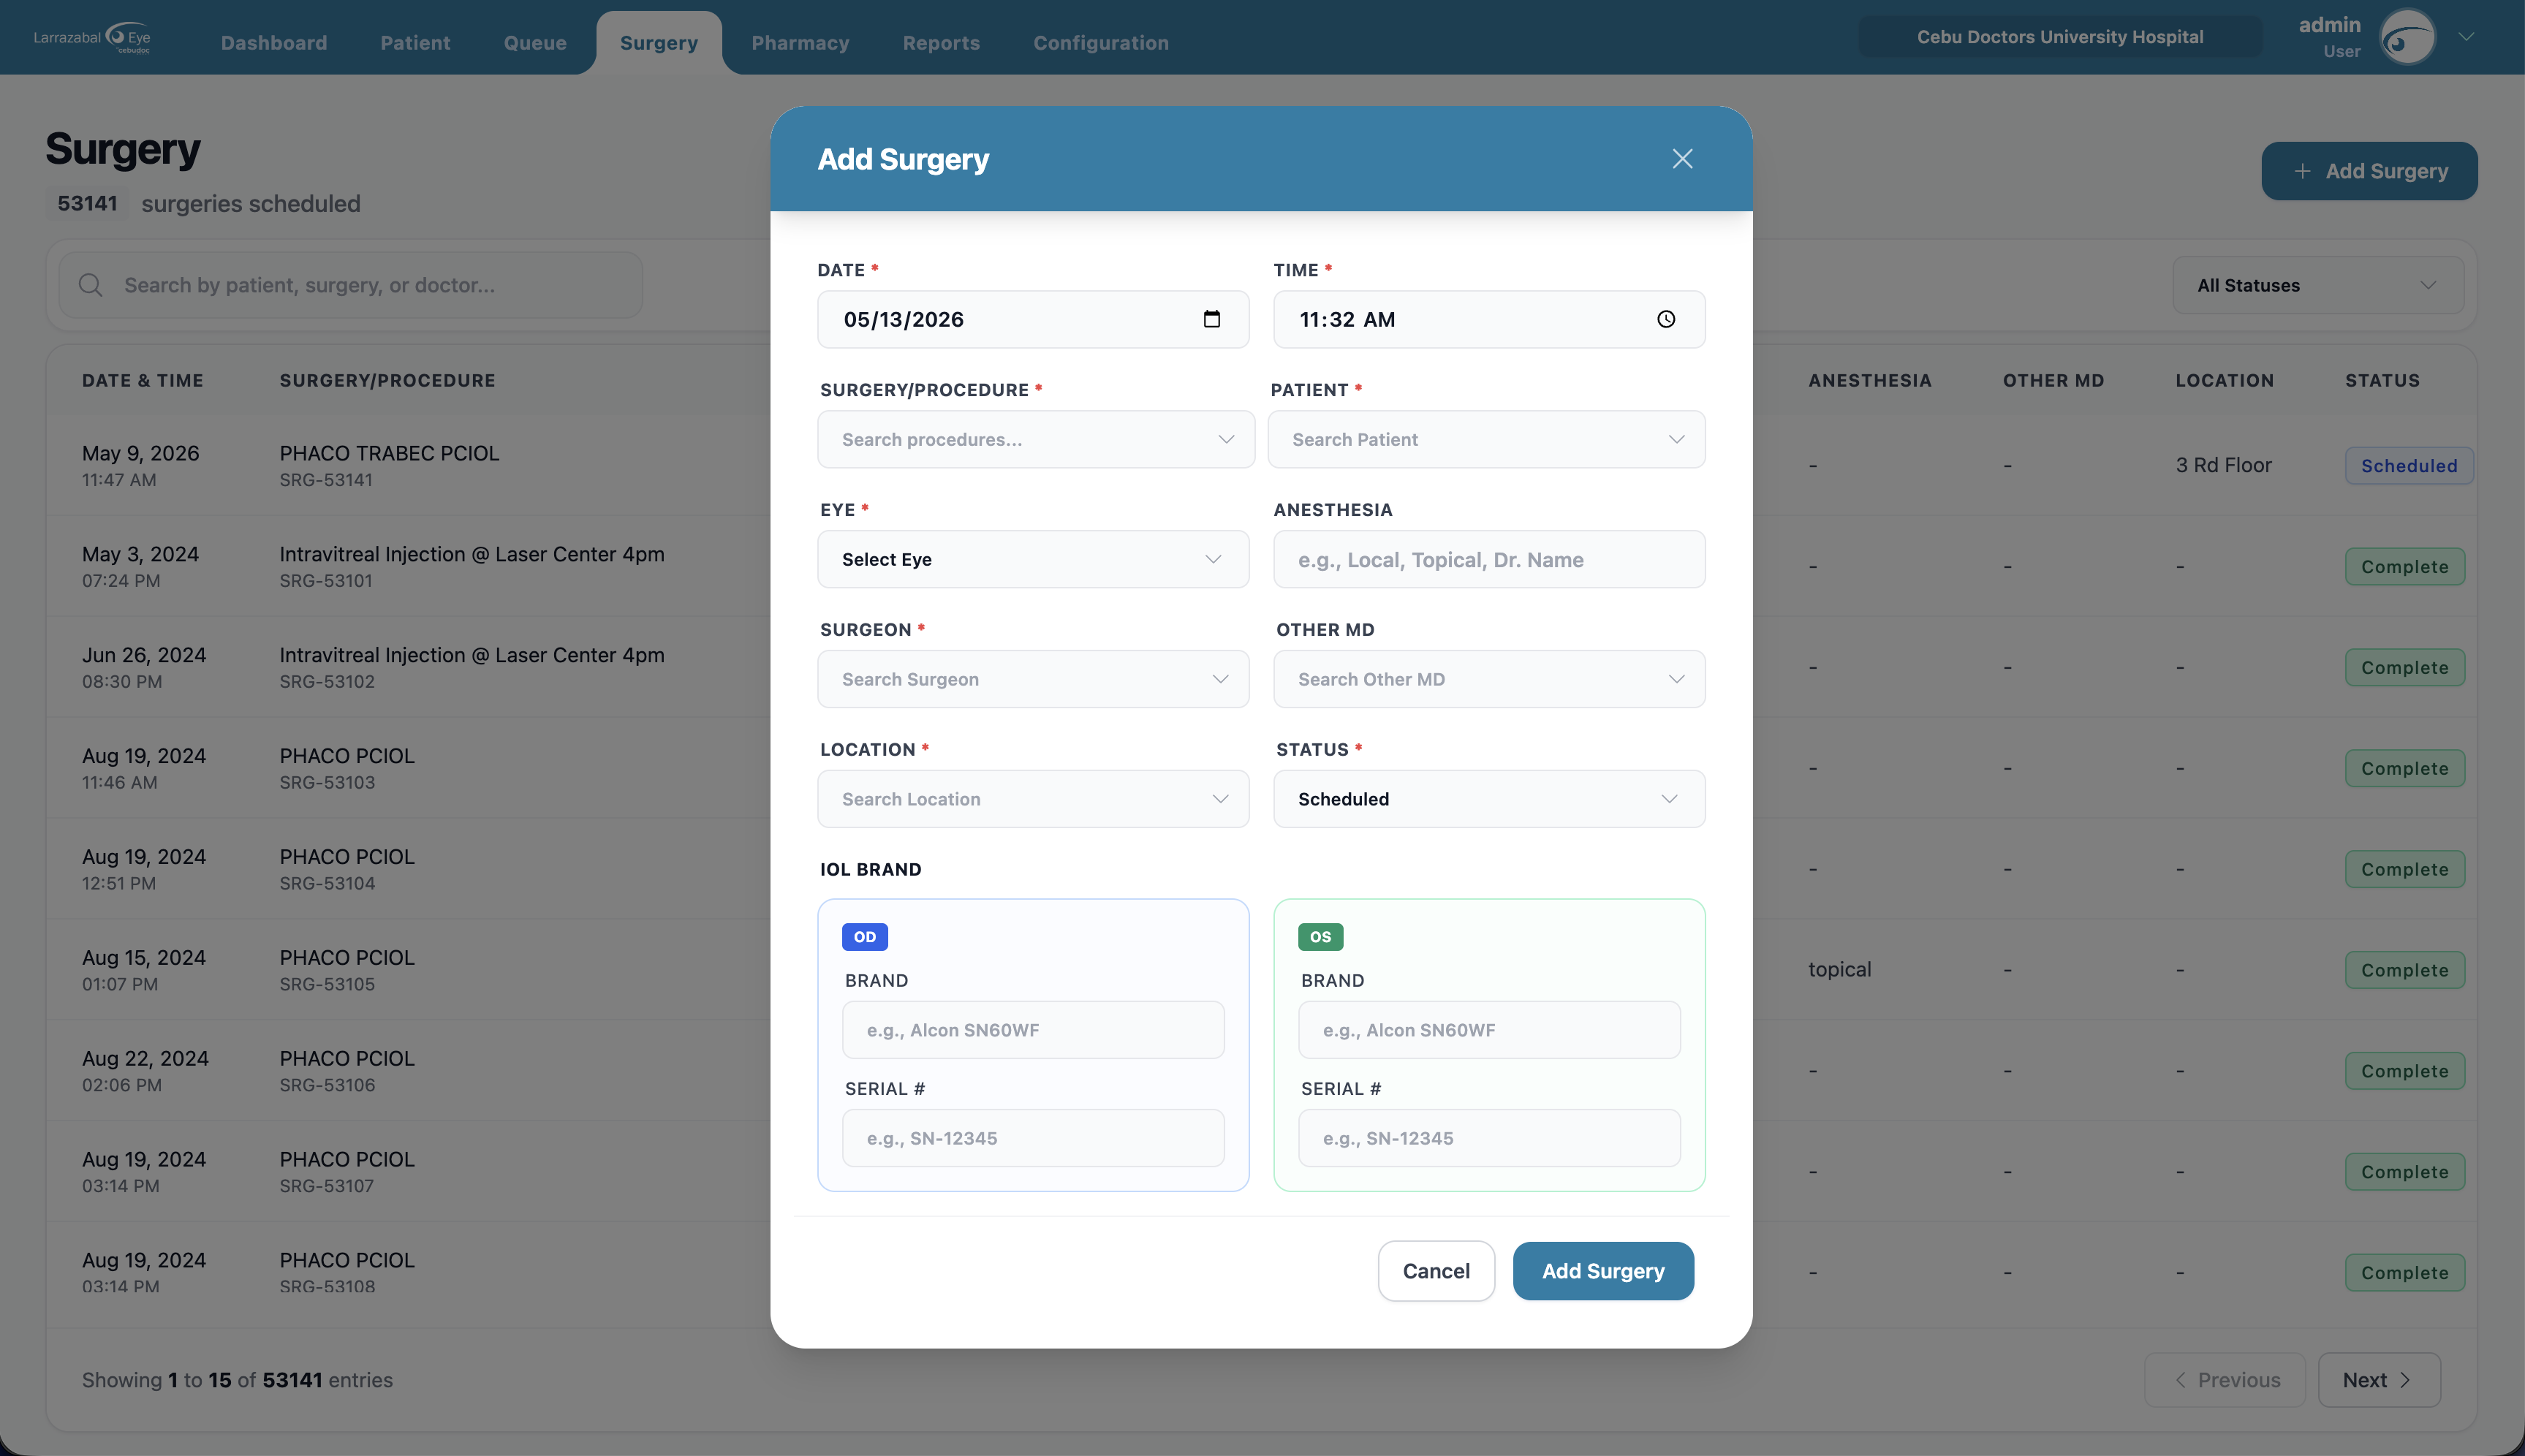Click the search magnifier icon
2525x1456 pixels.
91,285
